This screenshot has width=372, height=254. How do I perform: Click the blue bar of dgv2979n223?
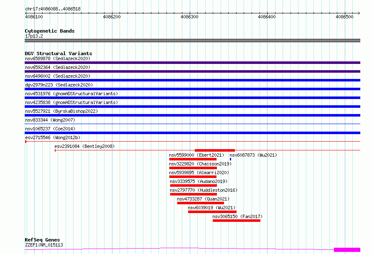(192, 89)
